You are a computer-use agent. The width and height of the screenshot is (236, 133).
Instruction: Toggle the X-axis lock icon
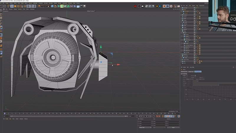pos(28,6)
